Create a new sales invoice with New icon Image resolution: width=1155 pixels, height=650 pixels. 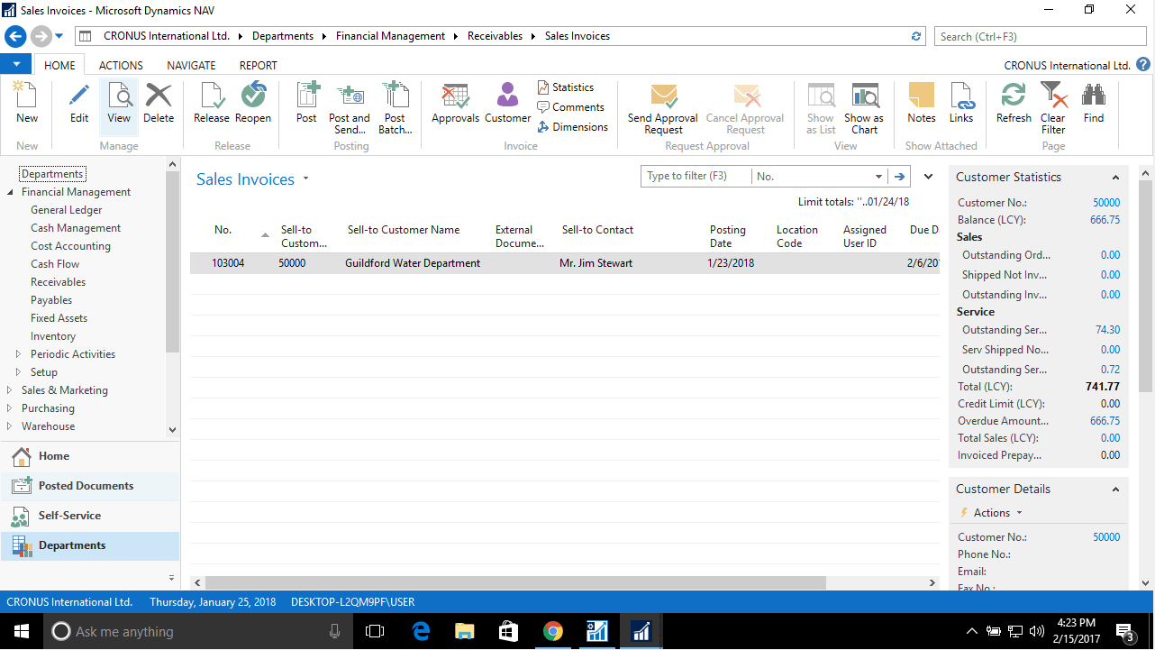[x=25, y=106]
